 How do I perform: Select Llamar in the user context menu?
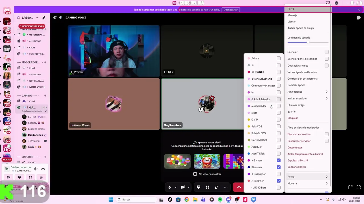[307, 22]
